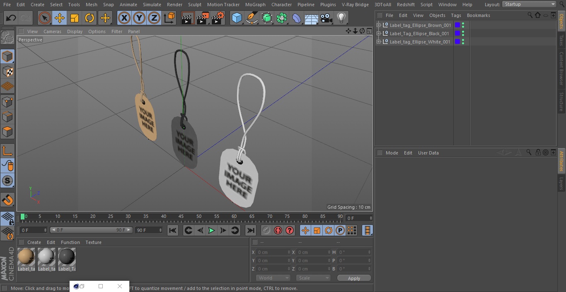This screenshot has width=566, height=292.
Task: Toggle Y axis lock
Action: 139,18
